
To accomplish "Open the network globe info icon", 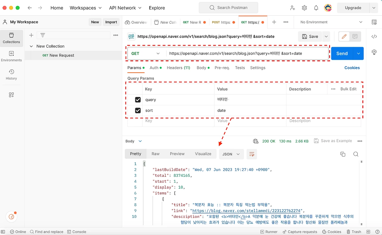I will [255, 141].
